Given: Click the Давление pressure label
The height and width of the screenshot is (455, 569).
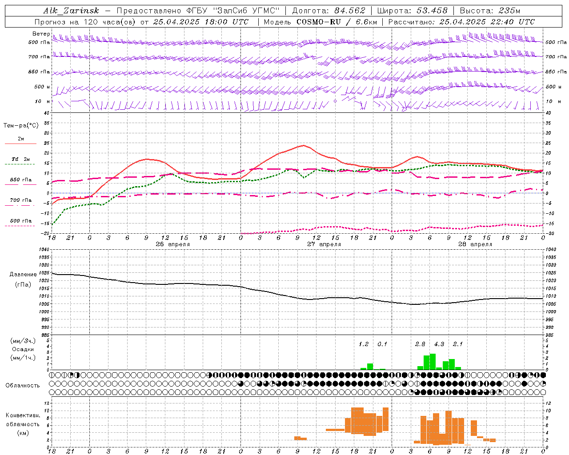Looking at the screenshot, I should tap(23, 275).
